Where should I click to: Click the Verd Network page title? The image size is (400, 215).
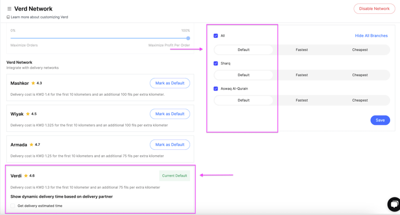point(33,9)
